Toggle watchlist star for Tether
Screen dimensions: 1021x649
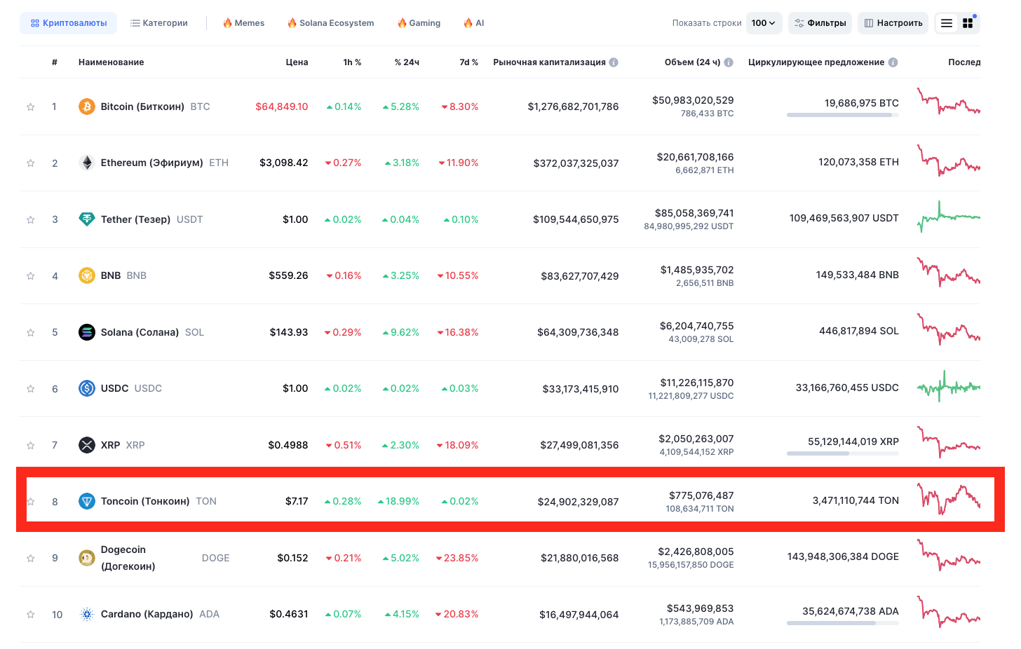(30, 220)
